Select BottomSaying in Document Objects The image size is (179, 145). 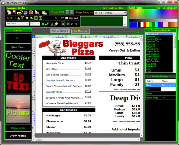152,49
